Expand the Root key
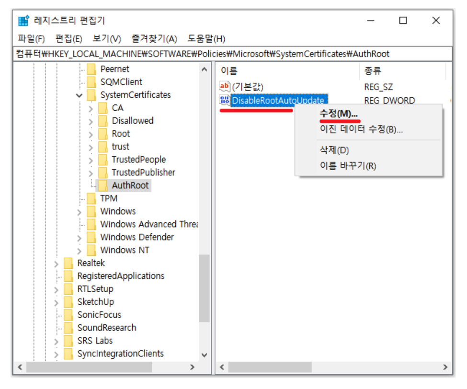 pyautogui.click(x=91, y=135)
